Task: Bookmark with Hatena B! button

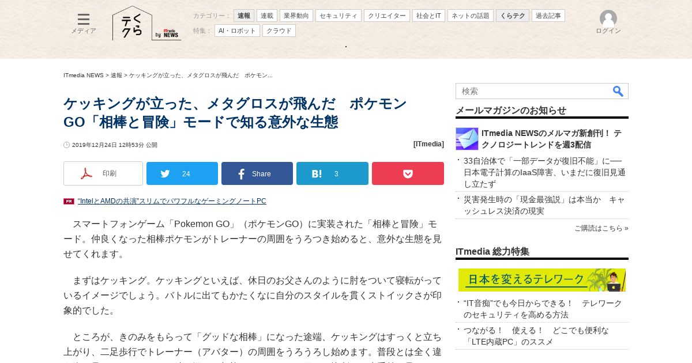Action: tap(332, 173)
